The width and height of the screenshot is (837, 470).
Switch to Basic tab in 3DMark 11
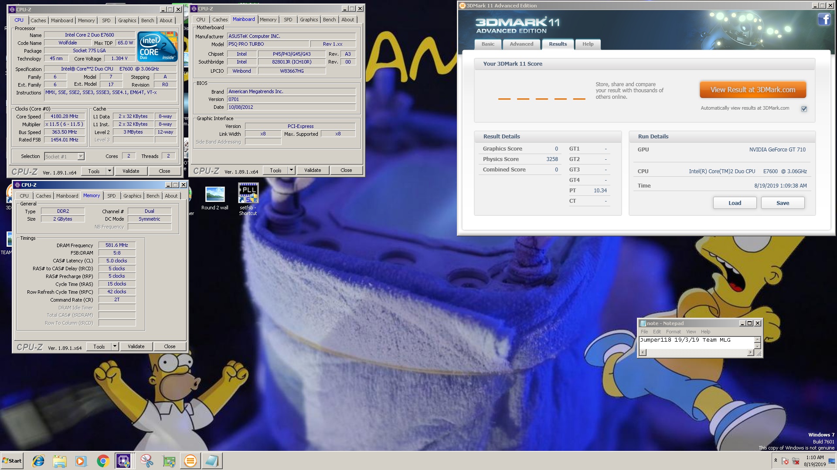(x=488, y=44)
